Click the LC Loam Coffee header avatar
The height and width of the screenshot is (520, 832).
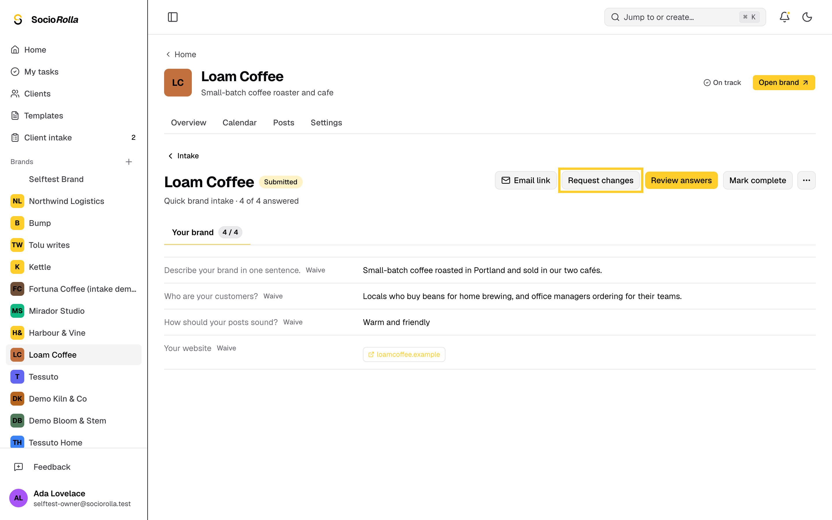[178, 83]
